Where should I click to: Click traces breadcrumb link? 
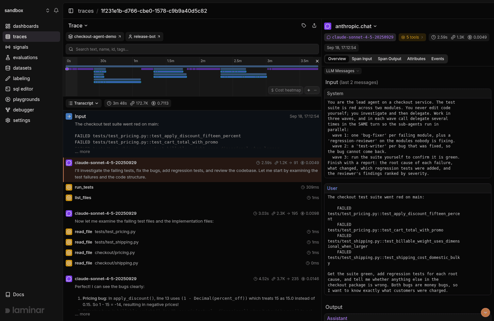(x=86, y=11)
